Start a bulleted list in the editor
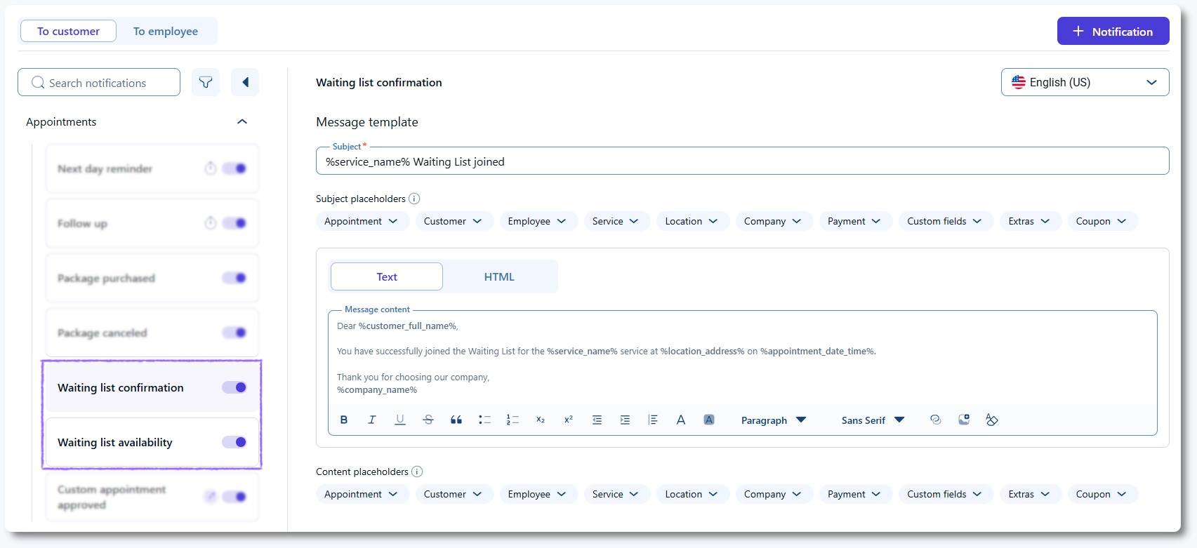Viewport: 1197px width, 548px height. (x=484, y=420)
